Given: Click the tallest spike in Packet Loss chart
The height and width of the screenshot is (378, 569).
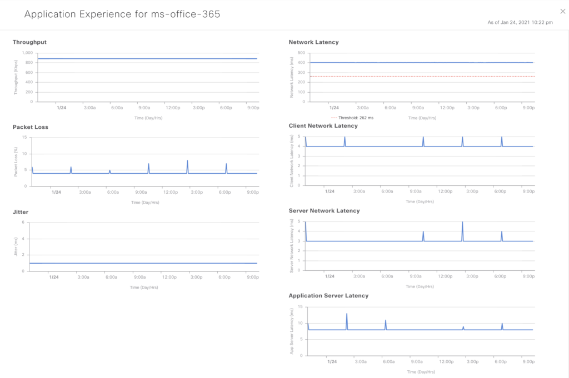Looking at the screenshot, I should [187, 162].
